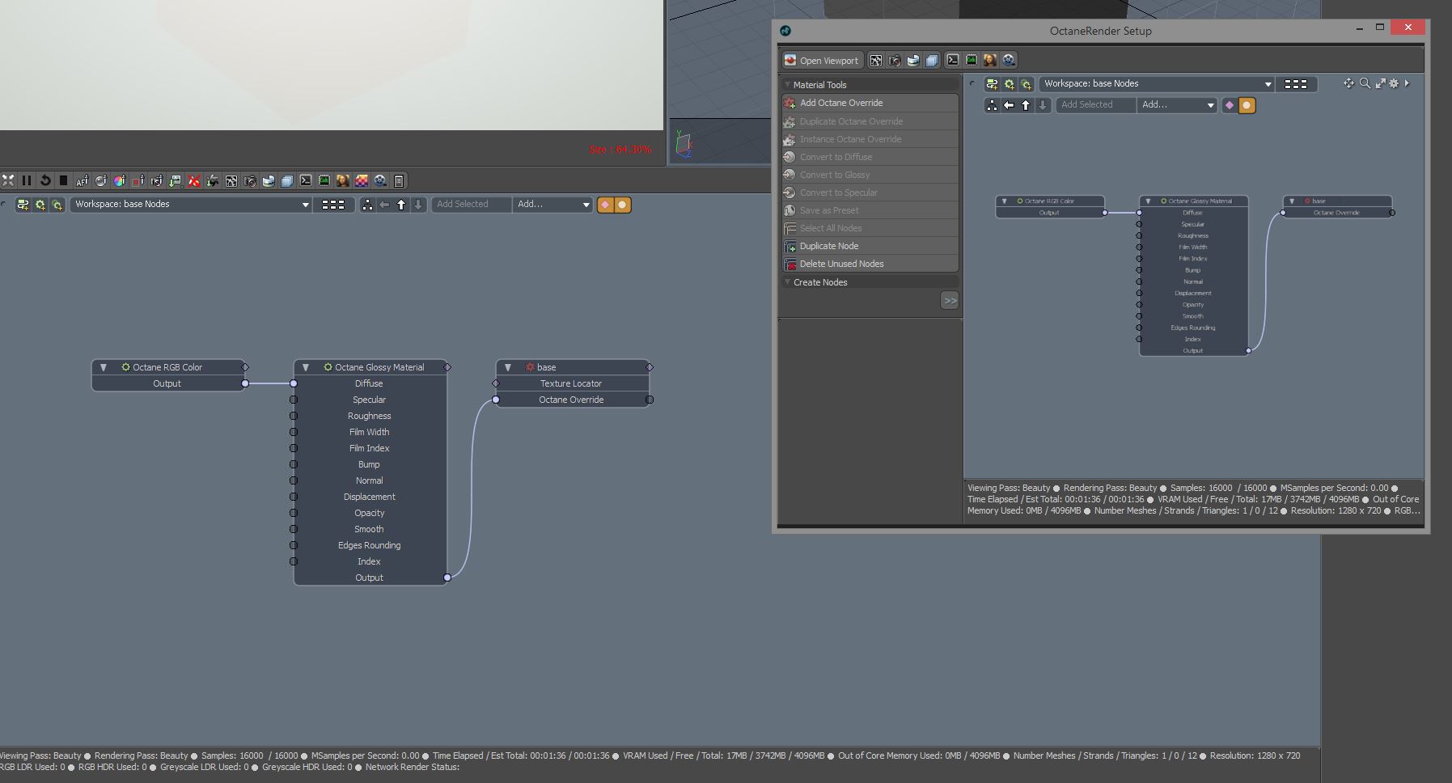Select the Roughness channel on Glossy Material node
Viewport: 1452px width, 783px height.
pos(370,416)
